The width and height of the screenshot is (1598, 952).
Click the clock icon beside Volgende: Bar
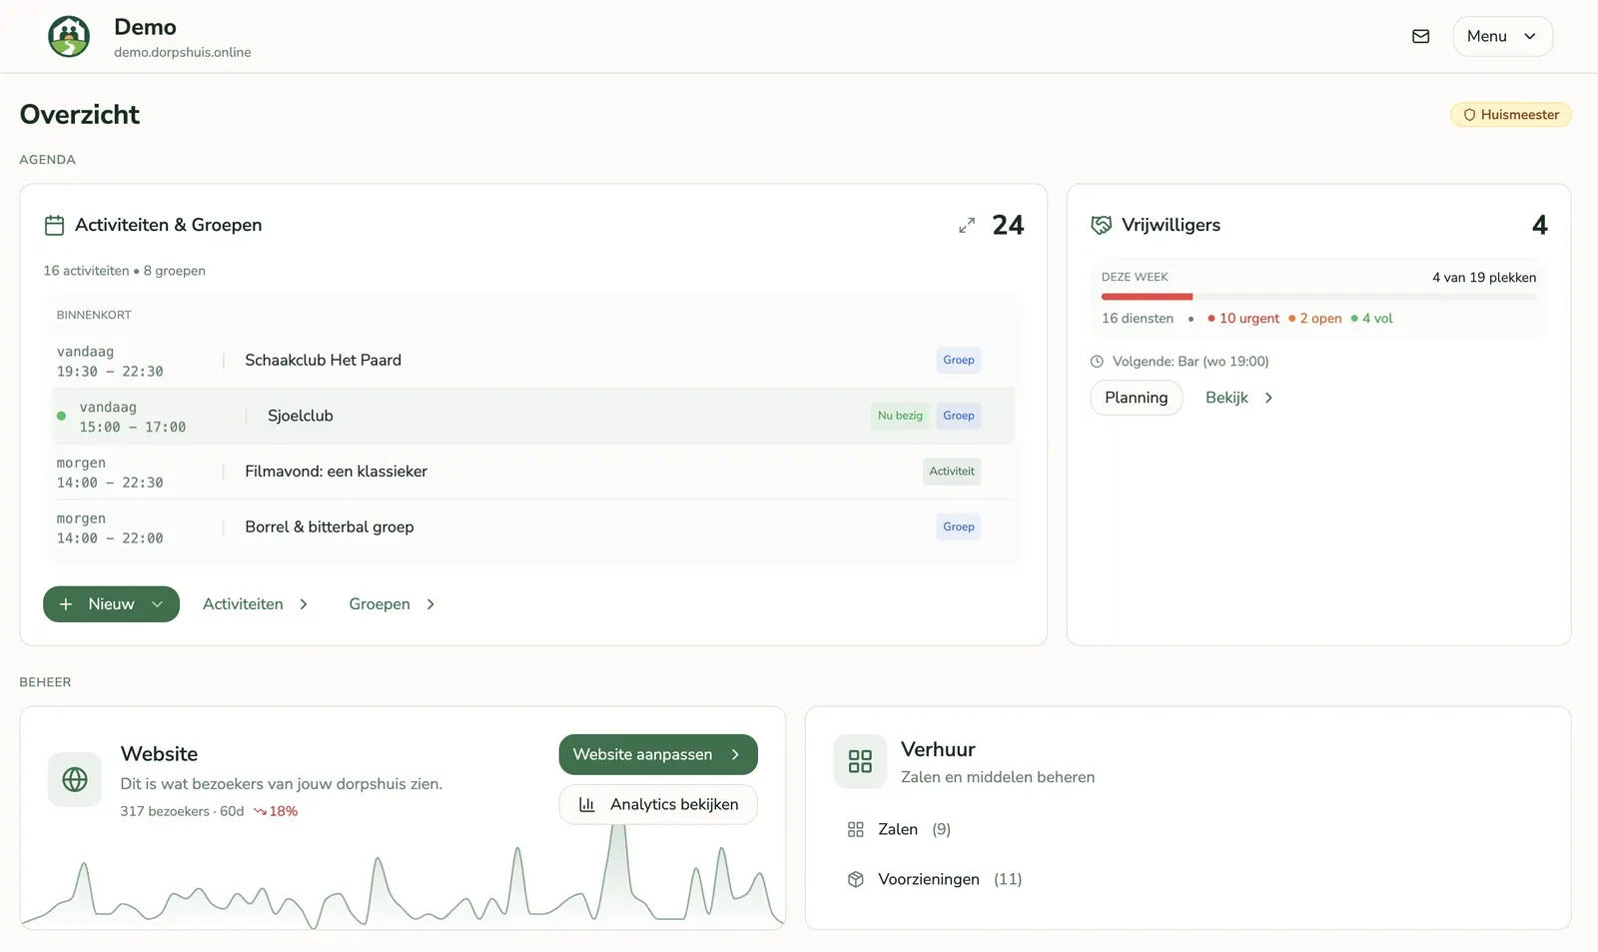click(x=1097, y=362)
